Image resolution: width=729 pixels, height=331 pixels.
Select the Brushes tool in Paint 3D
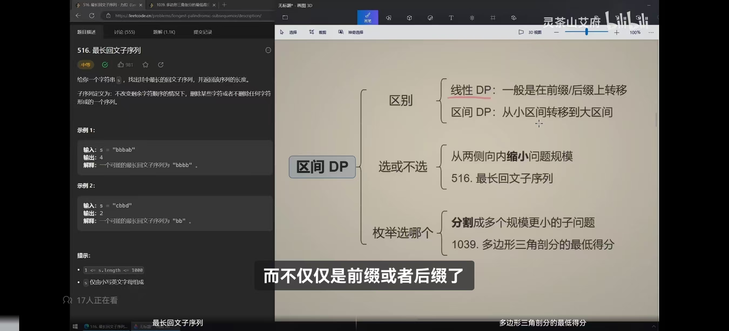coord(367,17)
